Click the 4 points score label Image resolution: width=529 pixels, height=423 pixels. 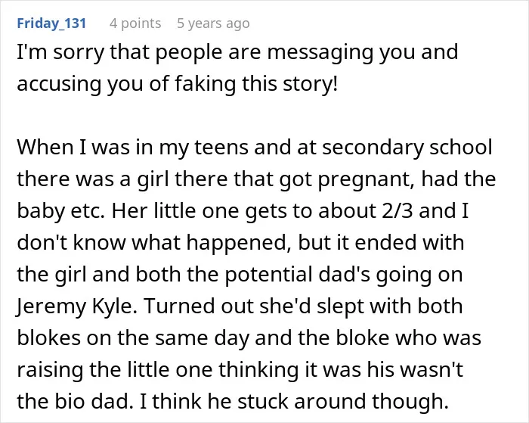135,23
